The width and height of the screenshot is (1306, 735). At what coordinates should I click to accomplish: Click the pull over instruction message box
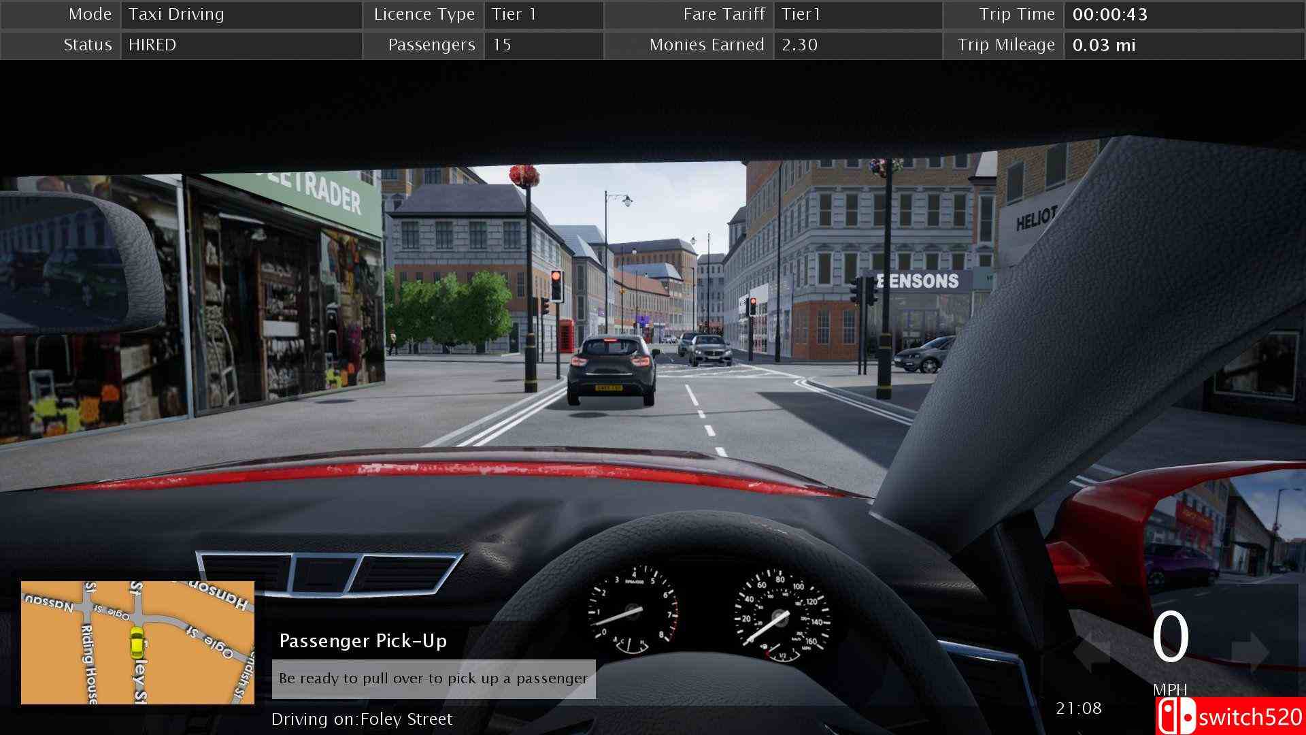click(433, 679)
